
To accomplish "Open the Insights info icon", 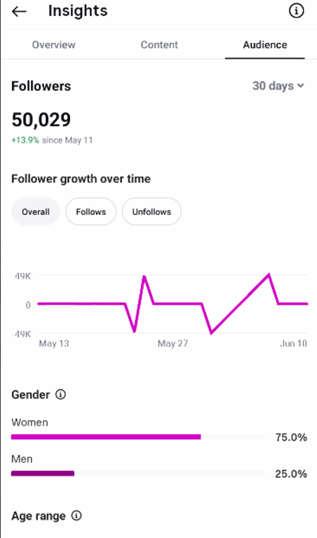I will tap(296, 11).
